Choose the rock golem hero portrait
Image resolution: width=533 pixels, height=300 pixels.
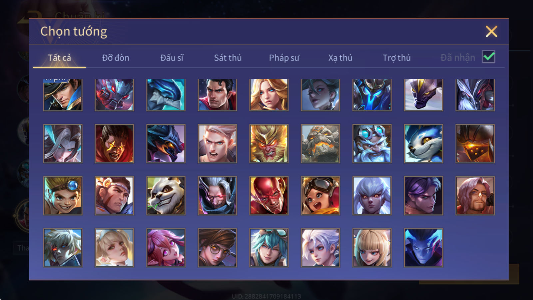(320, 144)
